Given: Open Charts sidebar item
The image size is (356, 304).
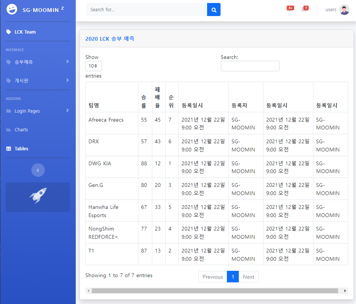Looking at the screenshot, I should 38,129.
